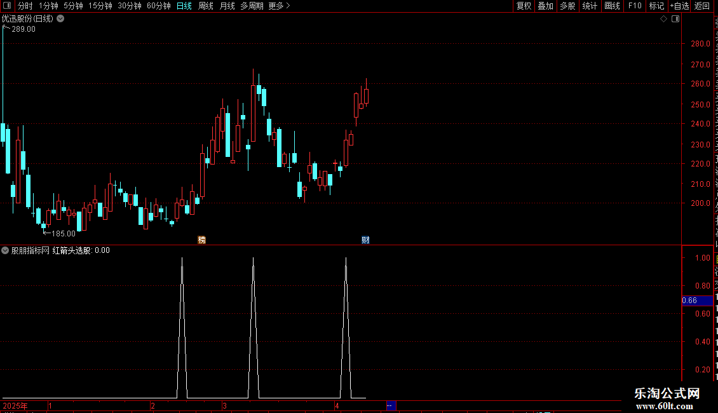The width and height of the screenshot is (718, 413).
Task: Click the 200.0 price axis label
Action: (701, 203)
